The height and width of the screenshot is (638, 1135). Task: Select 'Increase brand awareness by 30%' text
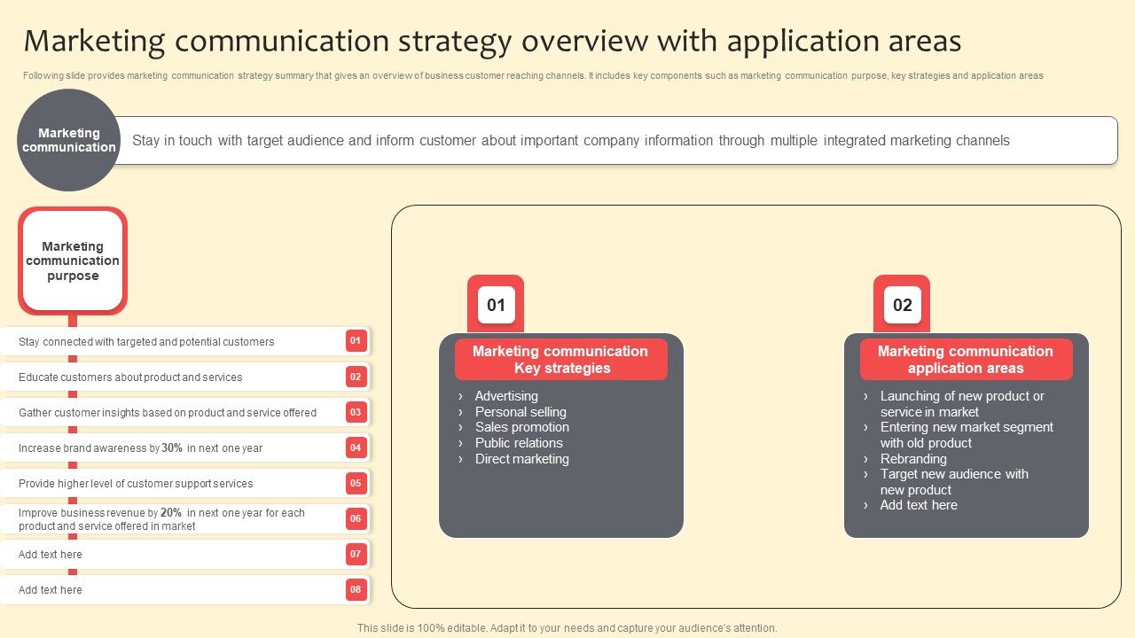(x=141, y=448)
